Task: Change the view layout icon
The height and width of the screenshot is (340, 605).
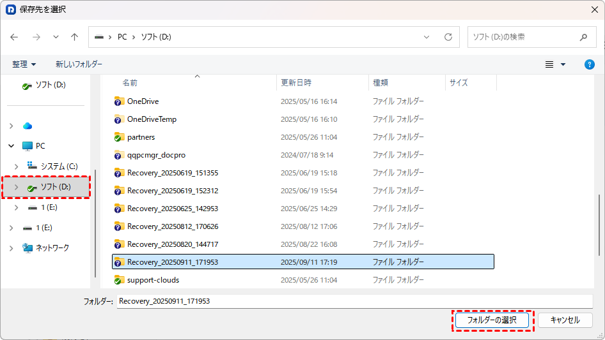Action: click(x=549, y=64)
